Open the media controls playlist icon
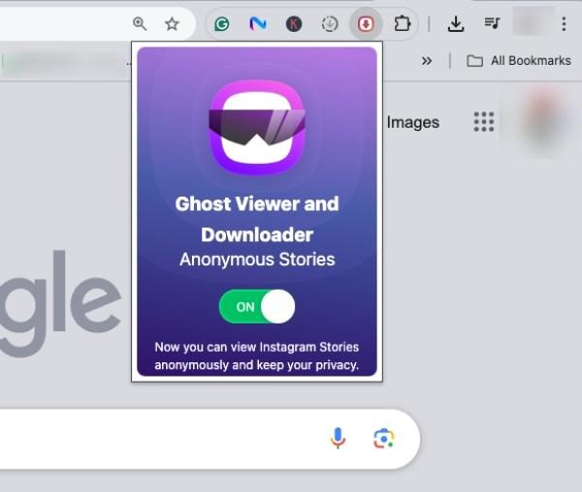This screenshot has width=582, height=492. (492, 23)
